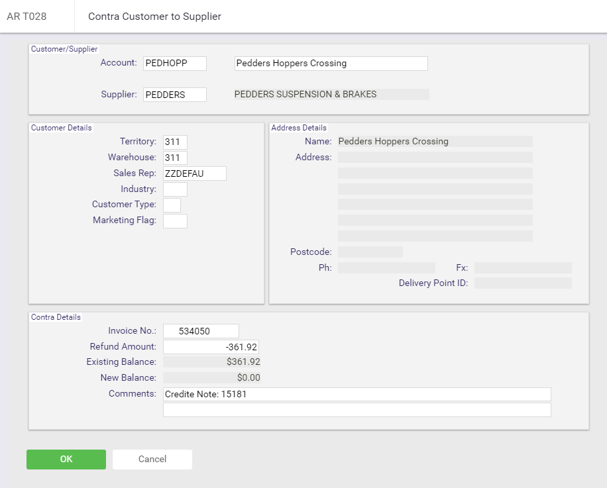Click the Postcode display field
This screenshot has width=607, height=488.
370,252
